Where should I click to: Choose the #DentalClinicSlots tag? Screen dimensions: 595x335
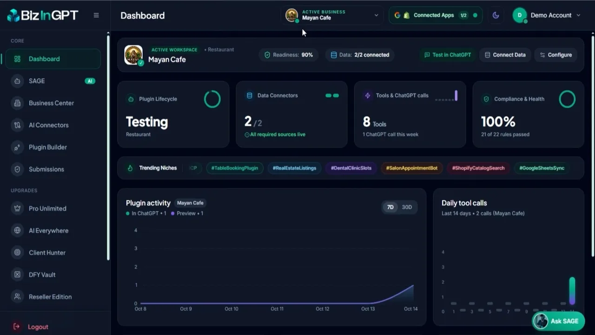[351, 168]
